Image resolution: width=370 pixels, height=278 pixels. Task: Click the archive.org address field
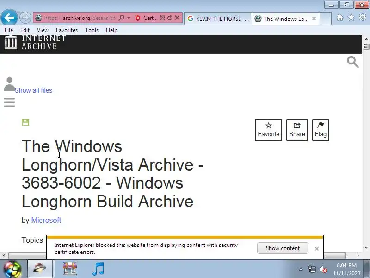click(80, 18)
